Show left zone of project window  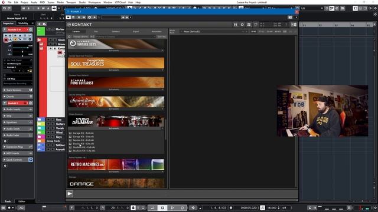click(356, 8)
